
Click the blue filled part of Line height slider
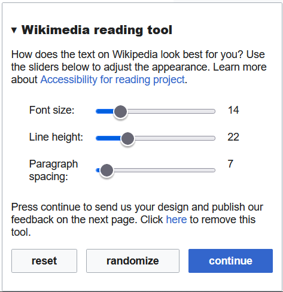[x=108, y=138]
